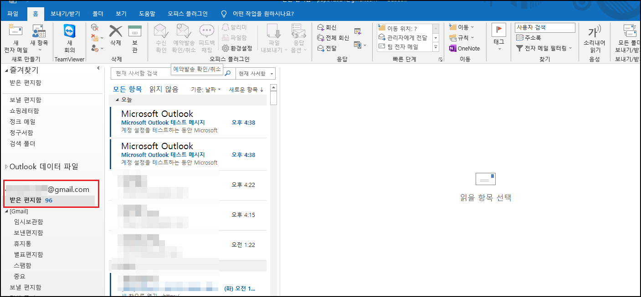
Task: Switch to the 보내기/받기 ribbon tab
Action: (x=66, y=14)
